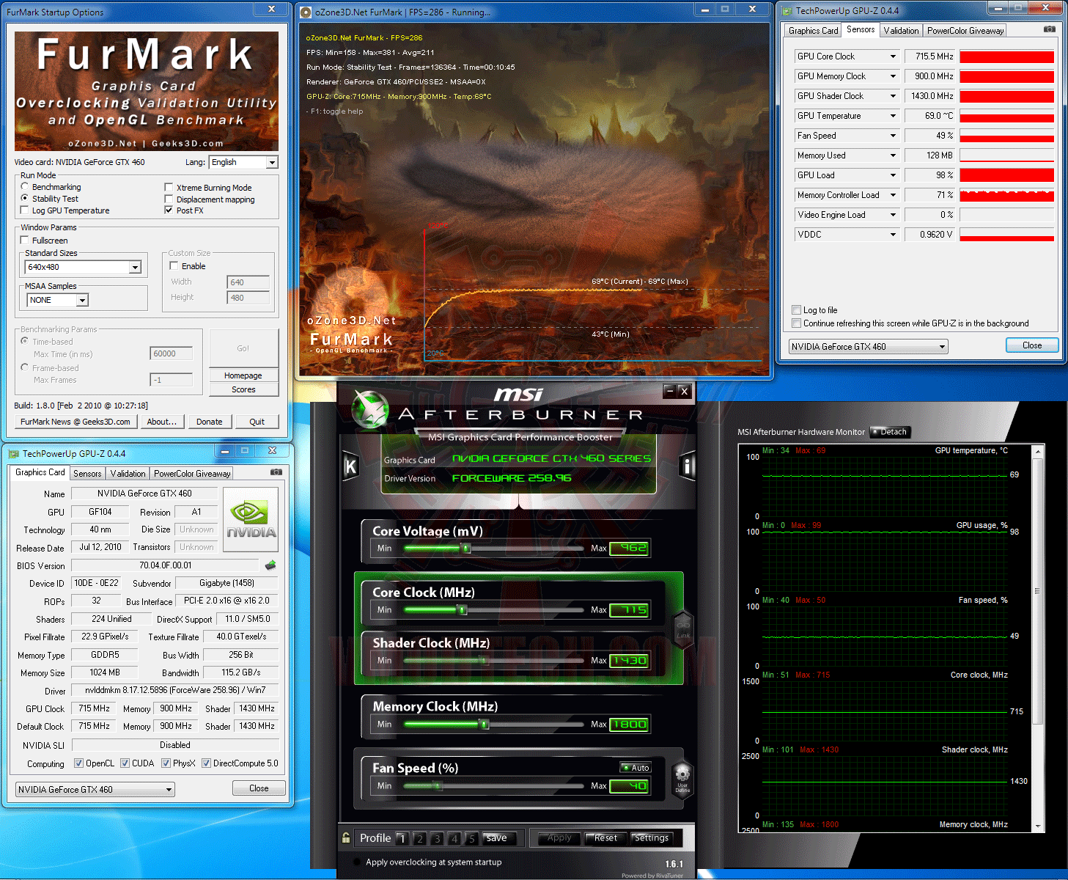The height and width of the screenshot is (880, 1068).
Task: Click the About... button in FurMark
Action: click(162, 422)
